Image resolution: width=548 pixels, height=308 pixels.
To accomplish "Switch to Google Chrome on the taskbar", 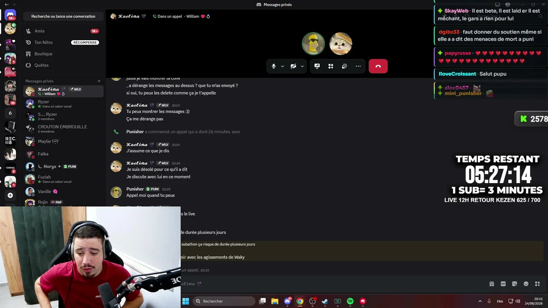I will point(300,301).
